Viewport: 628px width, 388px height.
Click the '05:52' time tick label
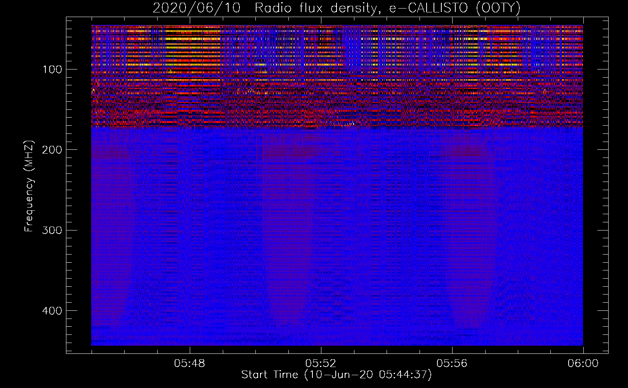(321, 364)
